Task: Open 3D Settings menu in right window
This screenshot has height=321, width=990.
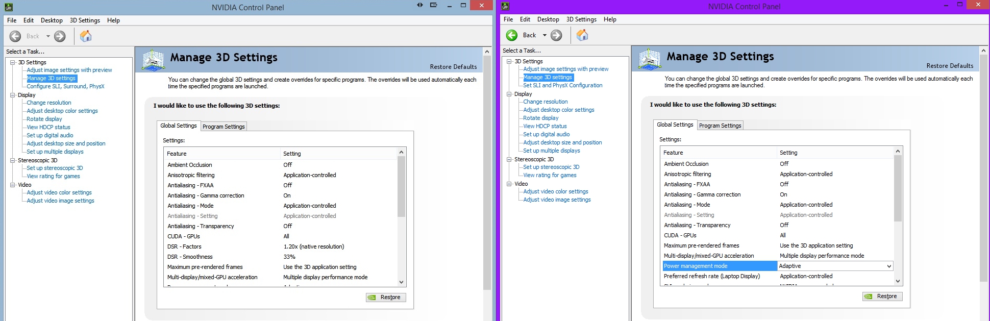Action: click(581, 19)
